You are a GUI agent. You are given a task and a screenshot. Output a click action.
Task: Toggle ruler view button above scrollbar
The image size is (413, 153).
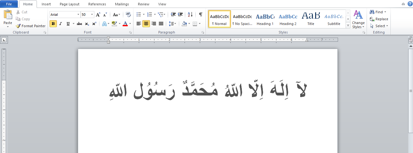click(410, 40)
